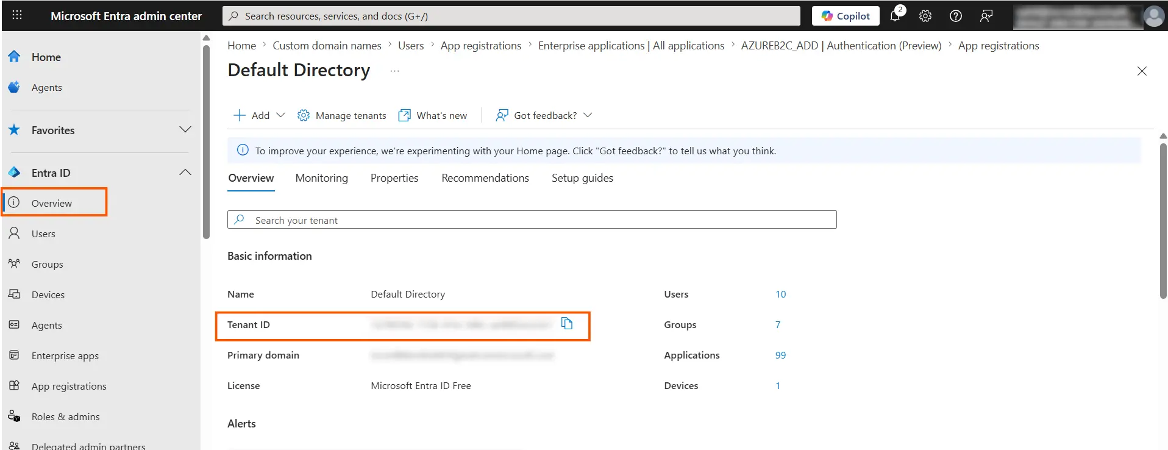Collapse the Entra ID section chevron
Viewport: 1168px width, 450px height.
(185, 173)
